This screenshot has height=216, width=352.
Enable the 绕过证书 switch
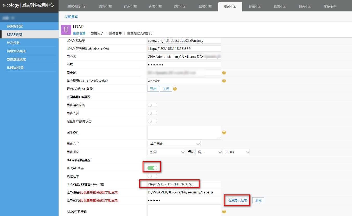(152, 176)
